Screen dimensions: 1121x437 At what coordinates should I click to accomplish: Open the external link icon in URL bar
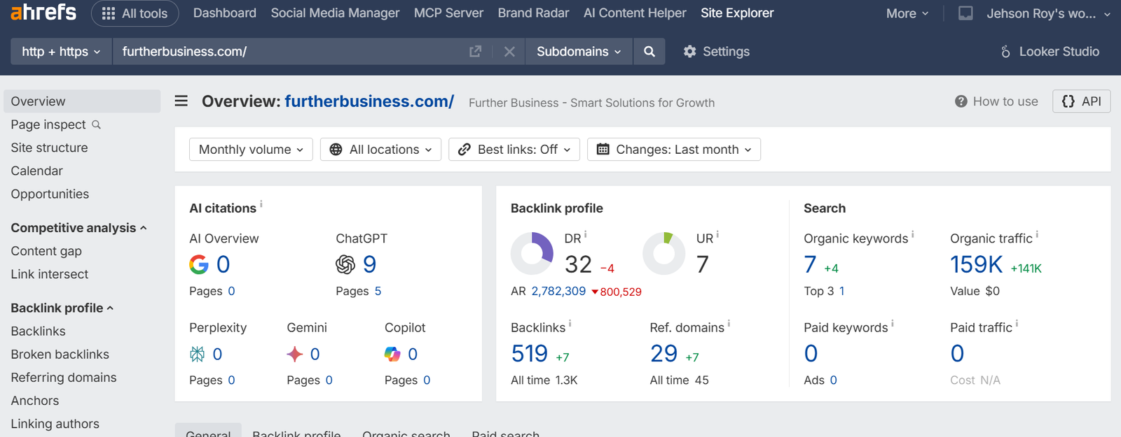[x=475, y=52]
